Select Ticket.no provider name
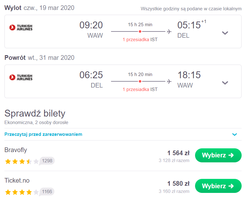 click(x=17, y=180)
